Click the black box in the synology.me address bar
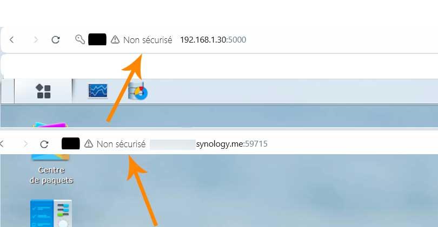This screenshot has width=438, height=227. click(71, 143)
